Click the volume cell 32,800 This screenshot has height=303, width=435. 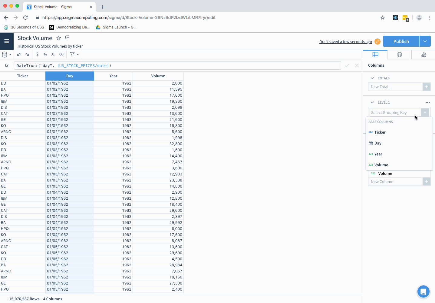click(158, 144)
